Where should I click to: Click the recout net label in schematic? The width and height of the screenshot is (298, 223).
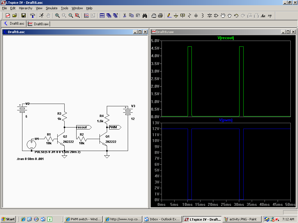[x=84, y=127]
